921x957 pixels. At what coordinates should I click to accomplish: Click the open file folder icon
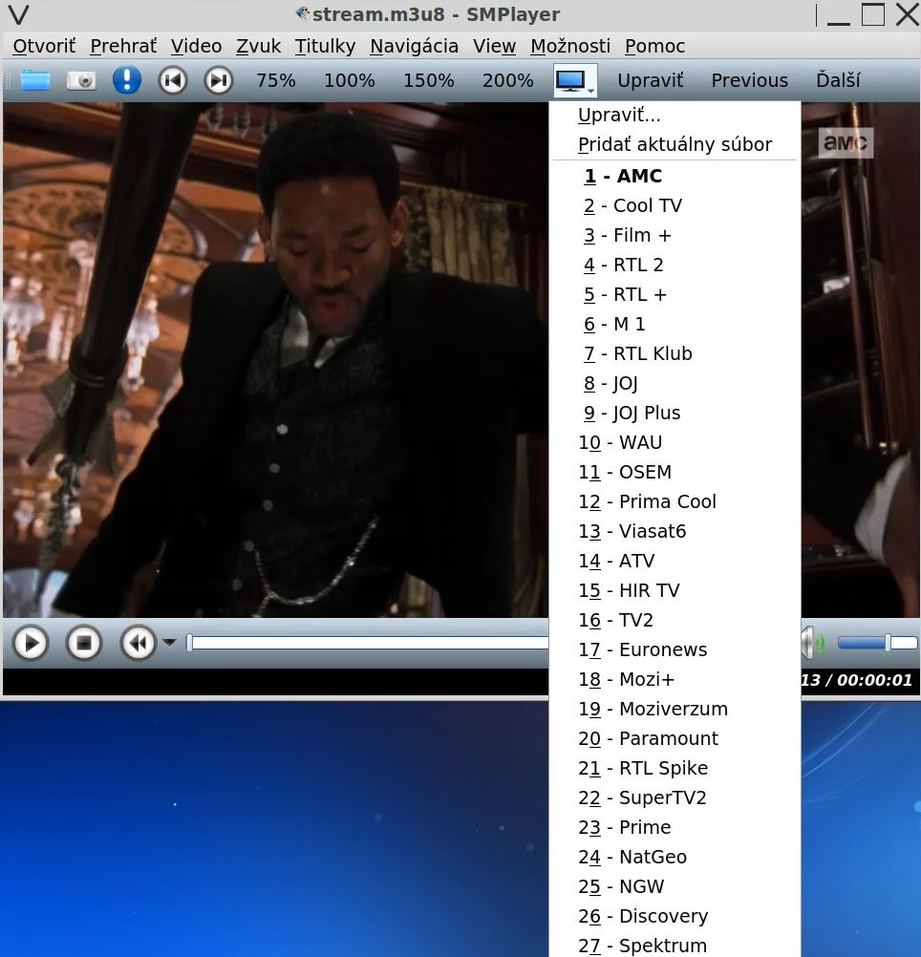pos(35,80)
